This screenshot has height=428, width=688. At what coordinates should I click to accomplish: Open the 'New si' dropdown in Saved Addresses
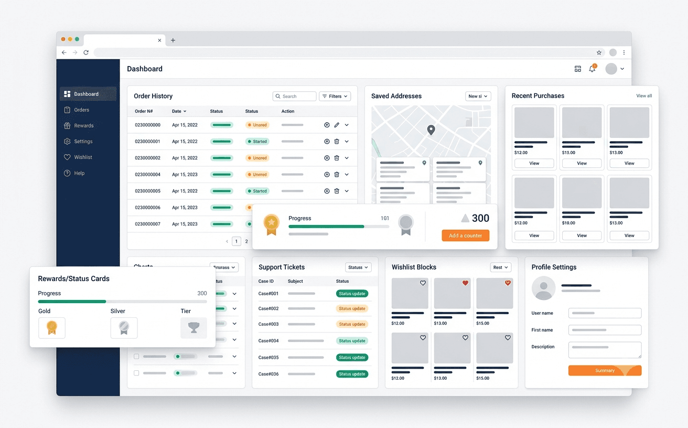(478, 97)
